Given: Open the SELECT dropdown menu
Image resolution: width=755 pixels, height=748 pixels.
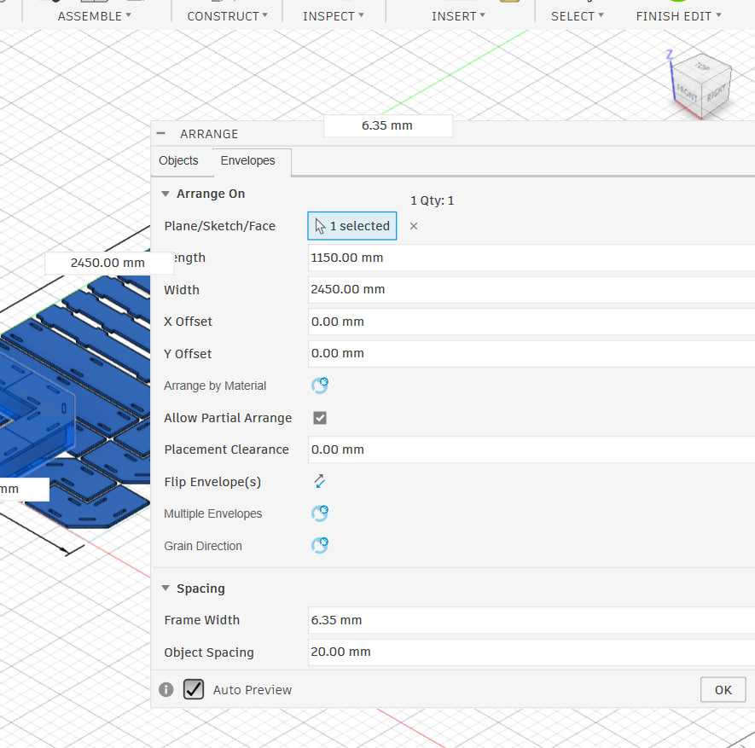Looking at the screenshot, I should (x=578, y=16).
